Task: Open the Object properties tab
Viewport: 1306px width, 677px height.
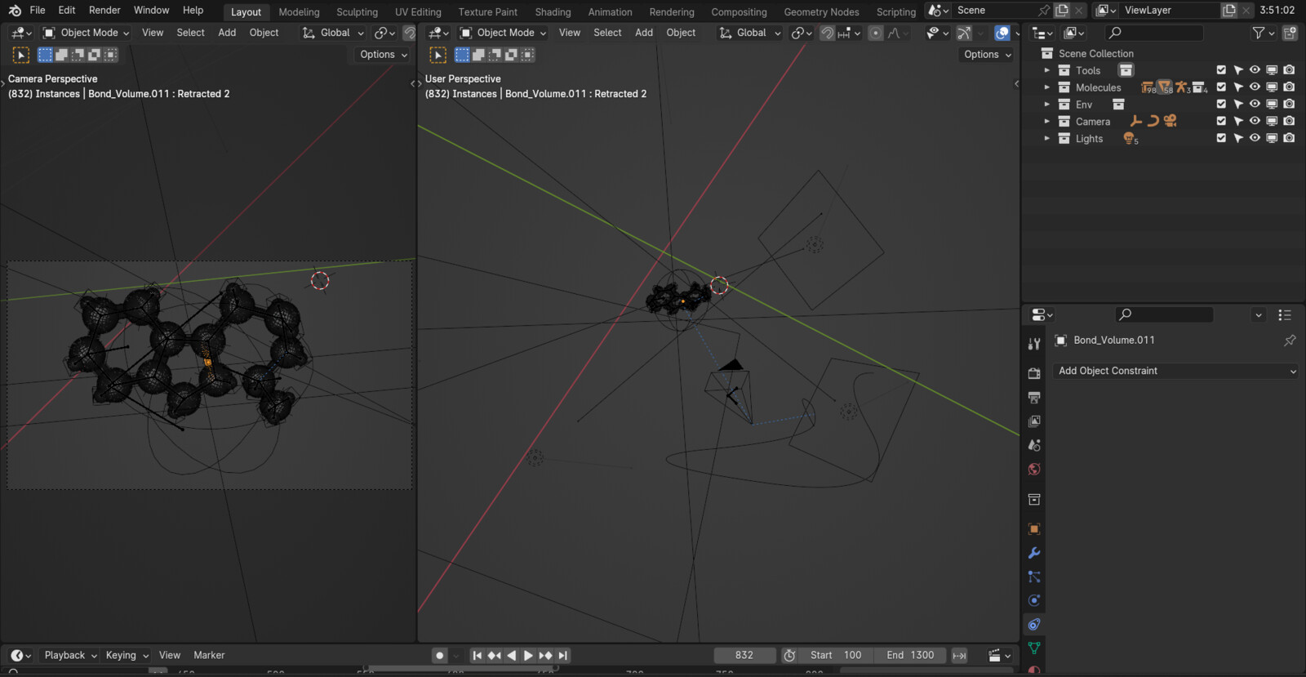Action: [1034, 529]
